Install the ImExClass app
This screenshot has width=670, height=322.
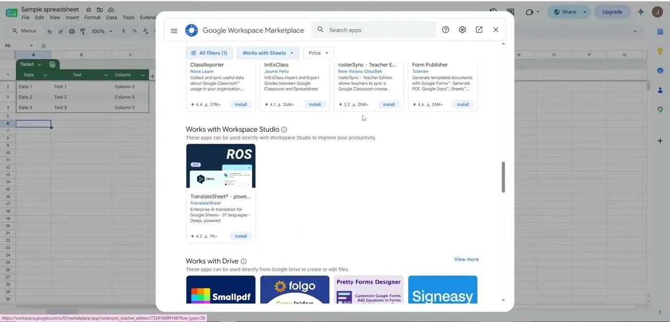click(x=315, y=105)
